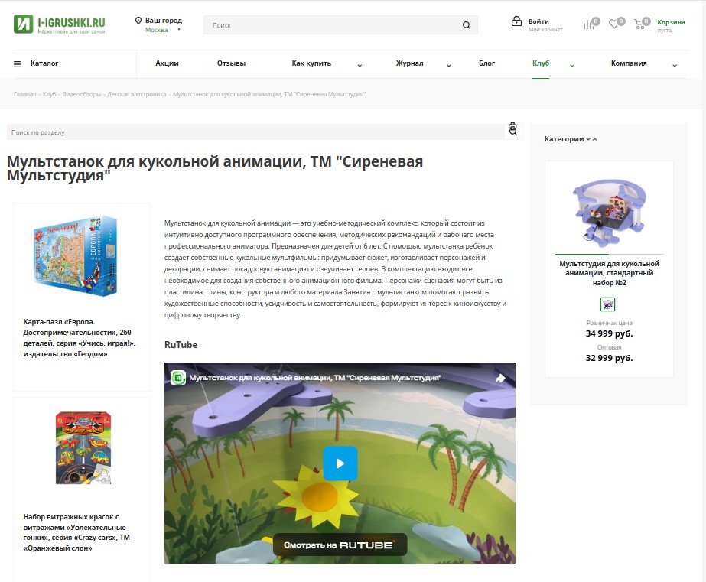Open the Клуб menu tab

click(541, 63)
